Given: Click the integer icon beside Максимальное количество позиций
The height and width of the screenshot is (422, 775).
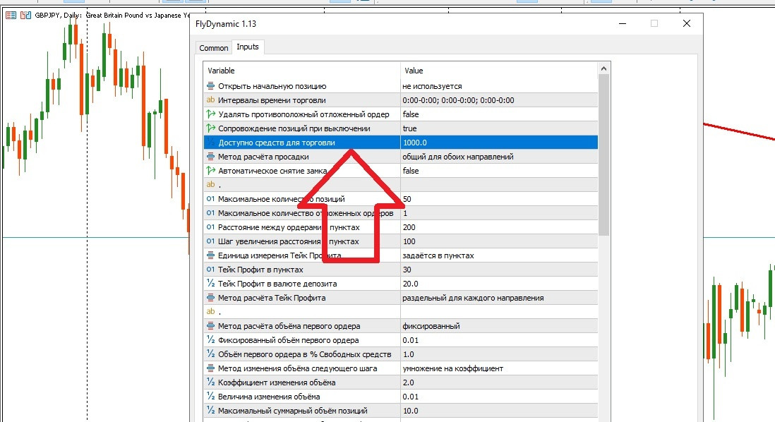Looking at the screenshot, I should coord(210,198).
